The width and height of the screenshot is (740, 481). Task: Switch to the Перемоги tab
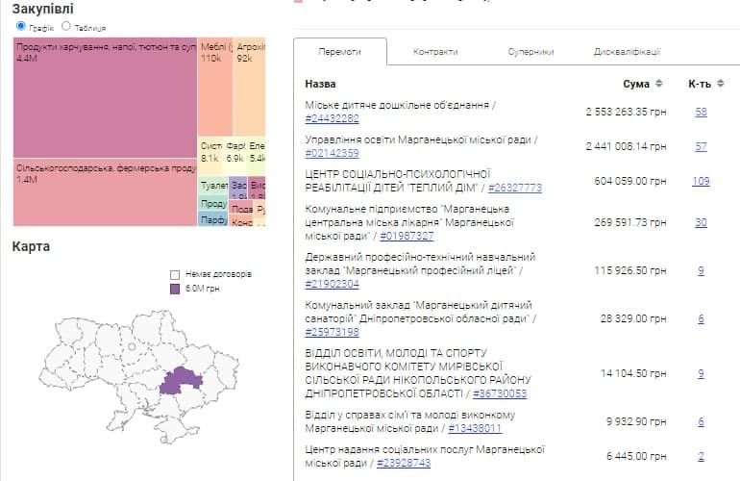click(339, 52)
